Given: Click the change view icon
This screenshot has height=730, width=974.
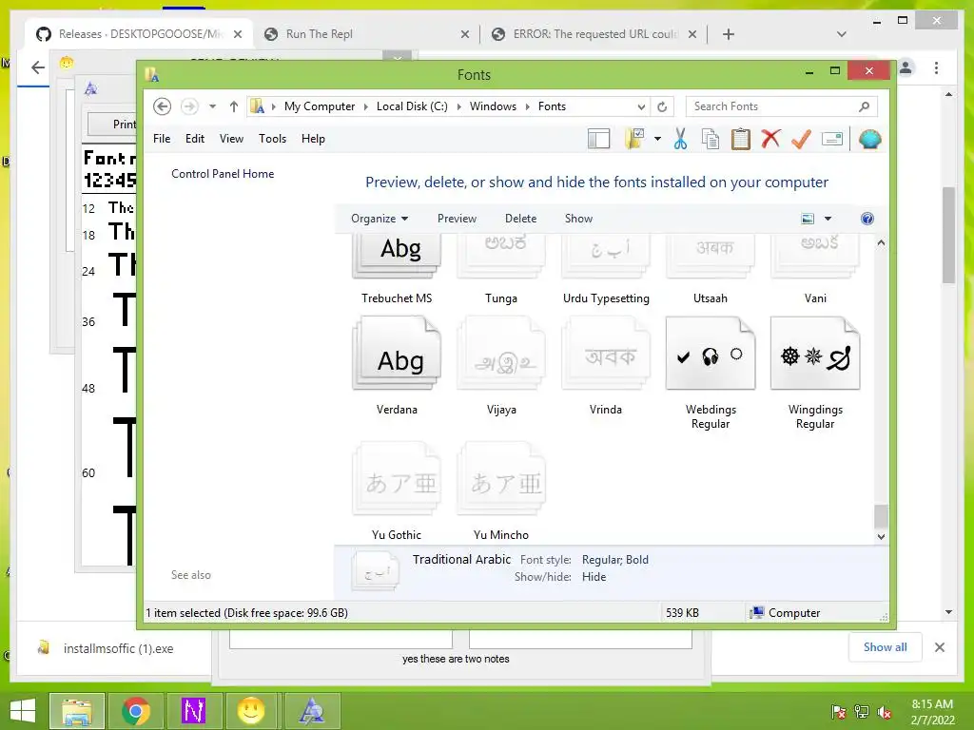Looking at the screenshot, I should (x=808, y=219).
